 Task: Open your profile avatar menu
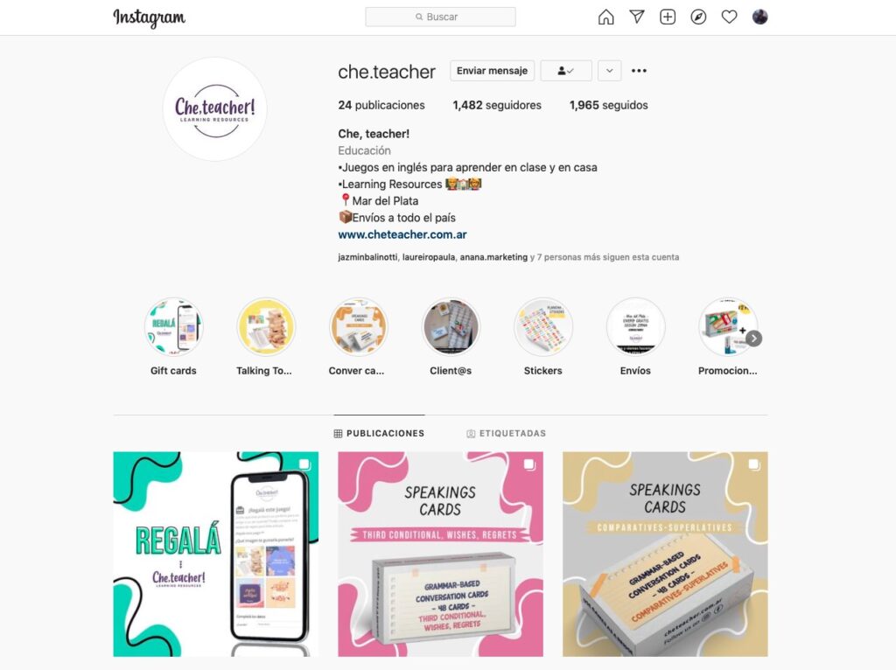pos(760,17)
